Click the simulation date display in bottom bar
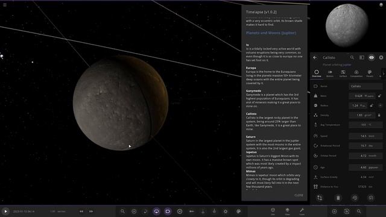Viewport: 386px width, 217px height. coord(24,212)
